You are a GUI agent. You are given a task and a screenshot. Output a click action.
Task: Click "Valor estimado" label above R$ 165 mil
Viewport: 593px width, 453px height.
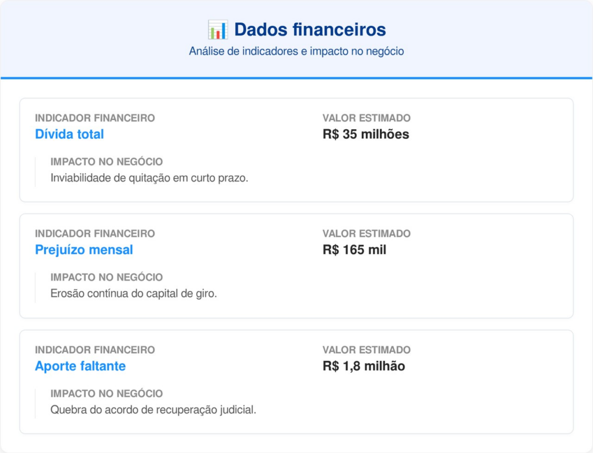click(x=367, y=234)
